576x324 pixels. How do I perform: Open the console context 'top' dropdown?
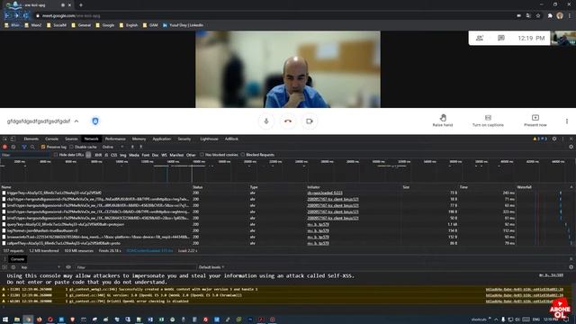pos(40,267)
